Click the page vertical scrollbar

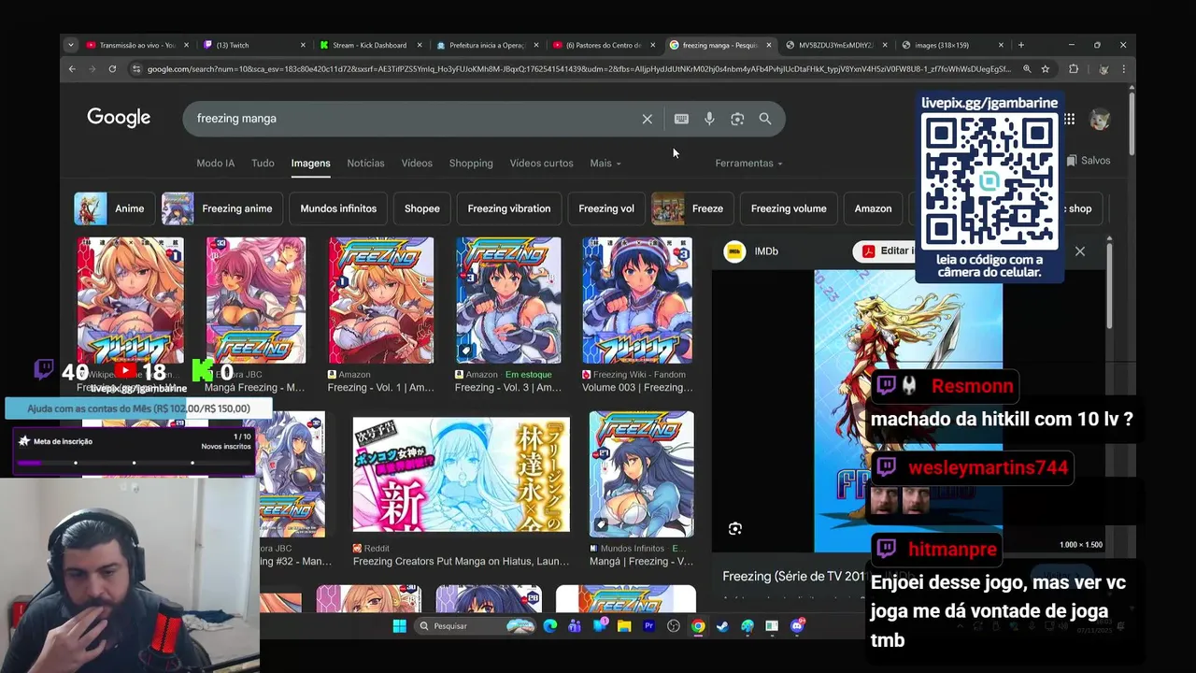pos(1132,122)
